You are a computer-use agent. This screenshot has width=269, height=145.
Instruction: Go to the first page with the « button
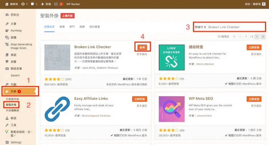pos(234,37)
